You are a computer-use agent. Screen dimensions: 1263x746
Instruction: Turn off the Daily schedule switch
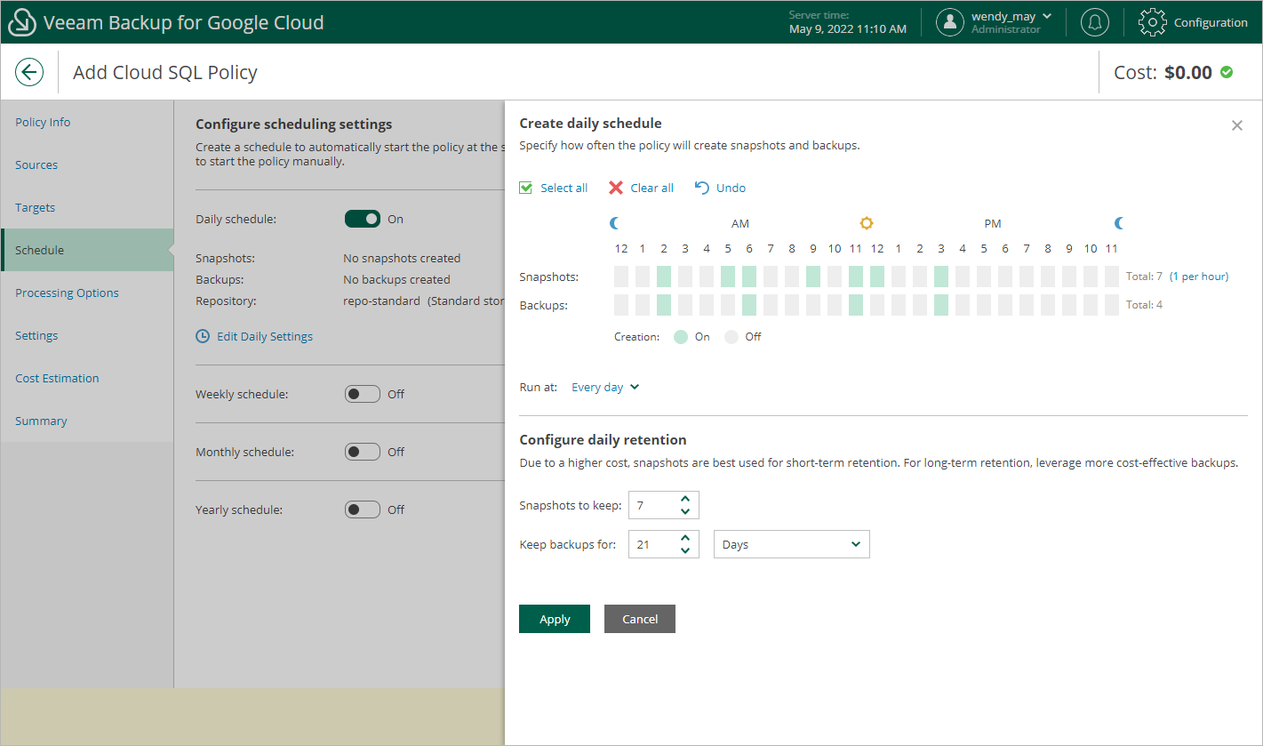(363, 219)
